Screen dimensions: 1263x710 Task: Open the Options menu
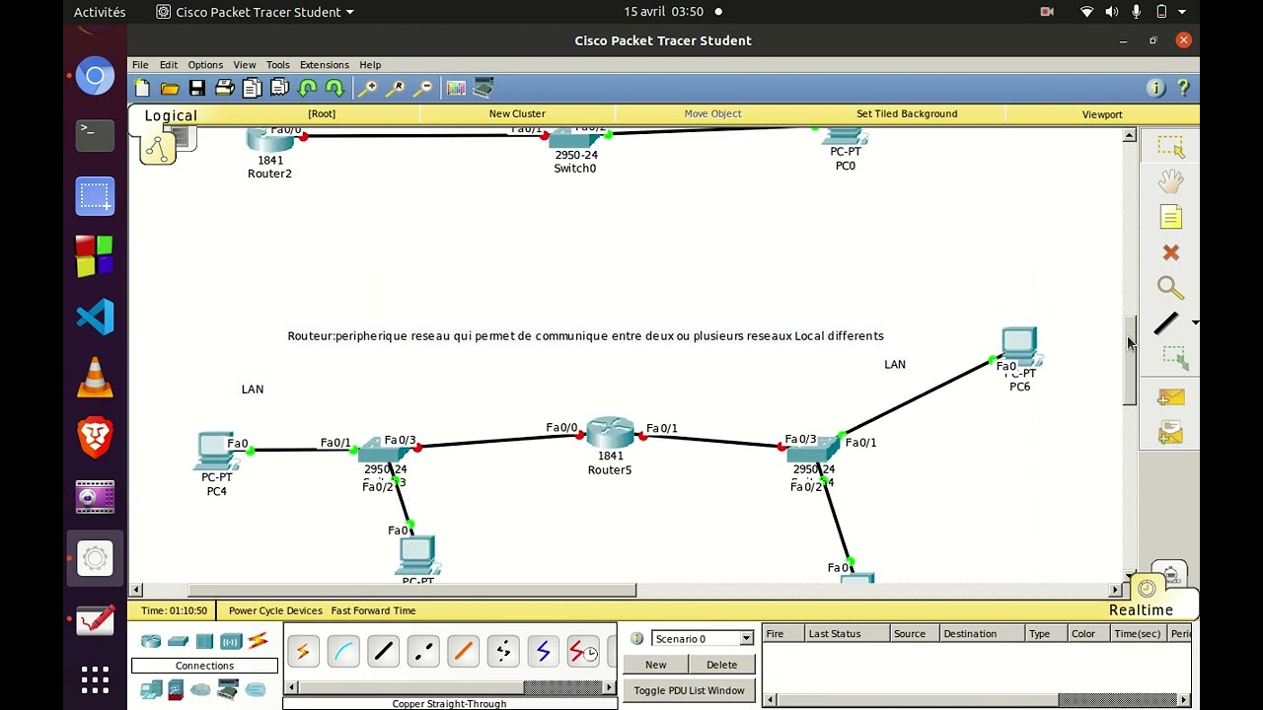pos(205,65)
